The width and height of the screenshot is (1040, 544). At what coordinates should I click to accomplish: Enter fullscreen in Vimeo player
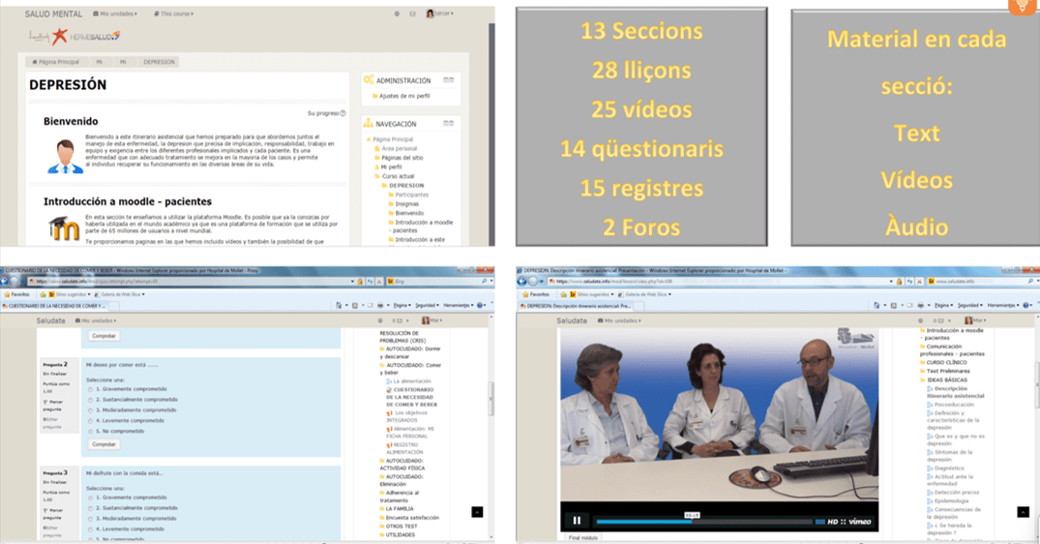(x=843, y=522)
